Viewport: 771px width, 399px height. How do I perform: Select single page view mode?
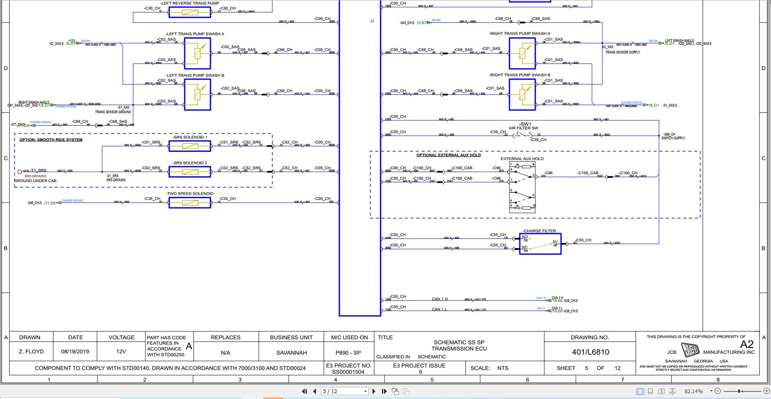tap(640, 391)
